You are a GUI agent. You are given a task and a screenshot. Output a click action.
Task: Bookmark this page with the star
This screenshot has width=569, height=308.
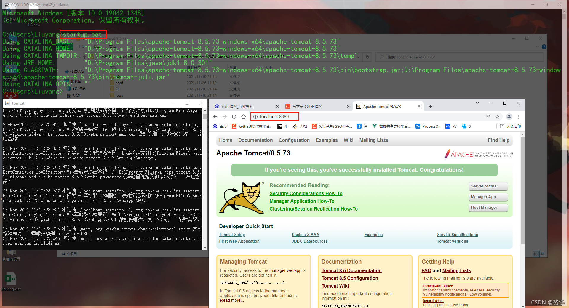click(x=497, y=117)
